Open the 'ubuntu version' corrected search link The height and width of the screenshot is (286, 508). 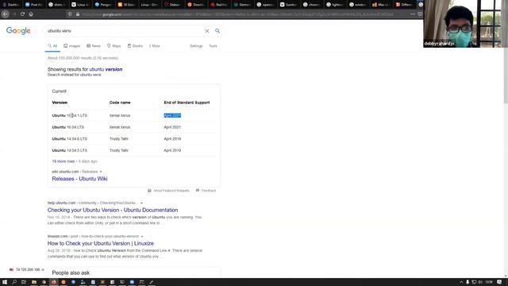pyautogui.click(x=106, y=69)
